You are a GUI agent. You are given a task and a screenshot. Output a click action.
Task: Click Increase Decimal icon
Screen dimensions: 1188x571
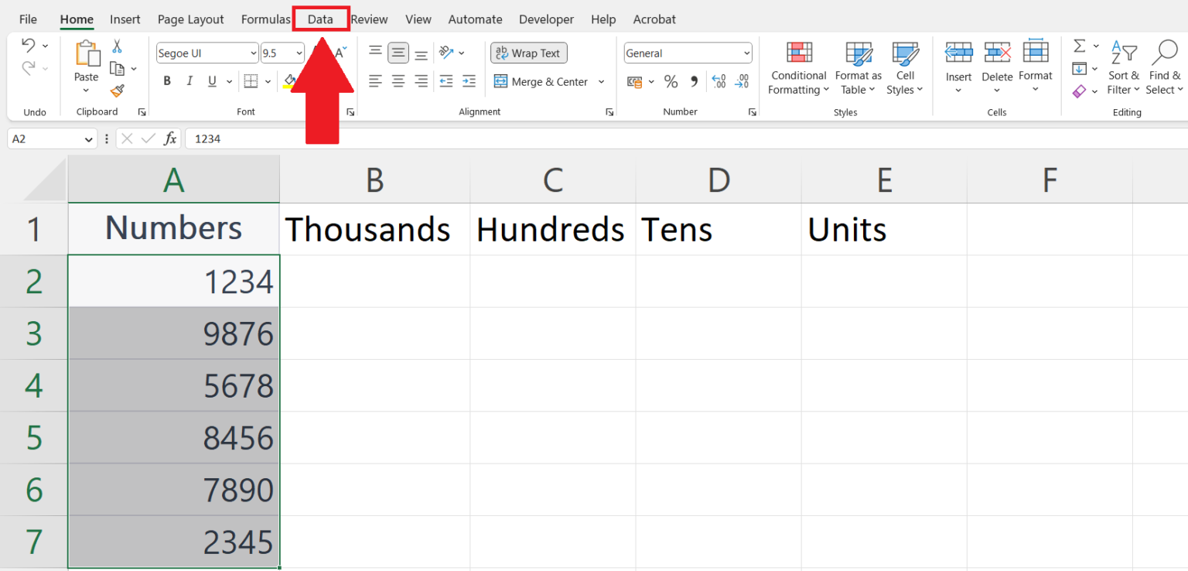click(719, 81)
